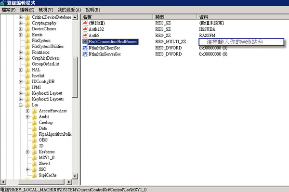Open the 我的最愛(A) menu
Image resolution: width=289 pixels, height=192 pixels.
coord(69,10)
